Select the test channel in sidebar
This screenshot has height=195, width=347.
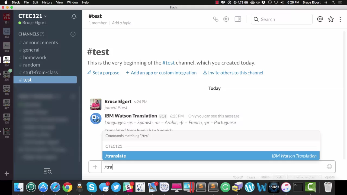[45, 80]
